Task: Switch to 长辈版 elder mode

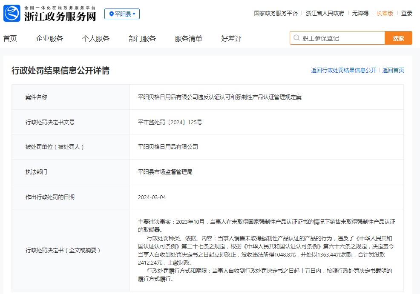Action: (385, 13)
